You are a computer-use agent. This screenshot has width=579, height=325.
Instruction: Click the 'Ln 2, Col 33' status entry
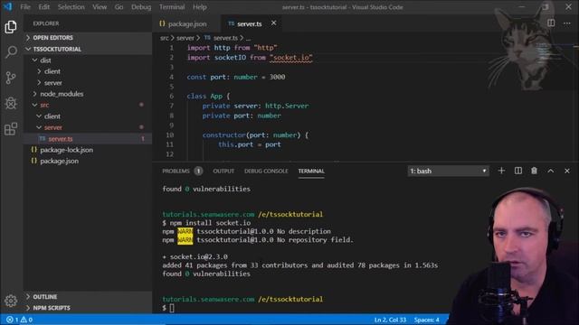pyautogui.click(x=390, y=320)
